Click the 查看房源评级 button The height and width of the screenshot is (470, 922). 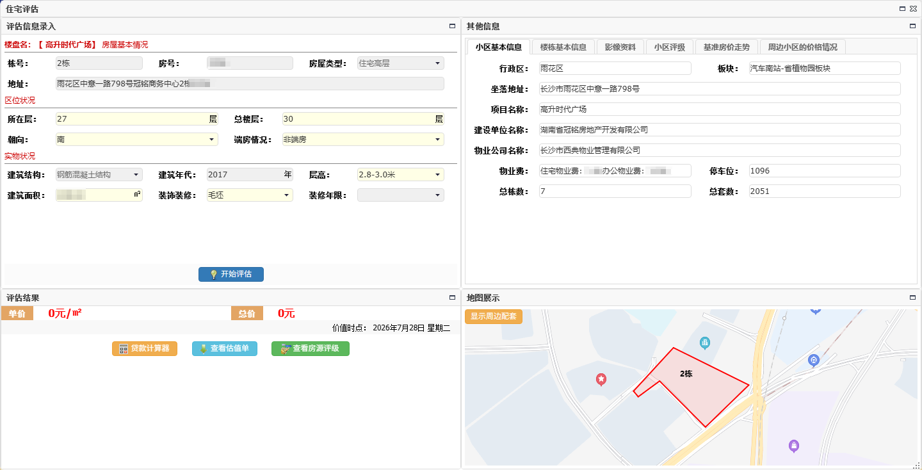click(311, 348)
